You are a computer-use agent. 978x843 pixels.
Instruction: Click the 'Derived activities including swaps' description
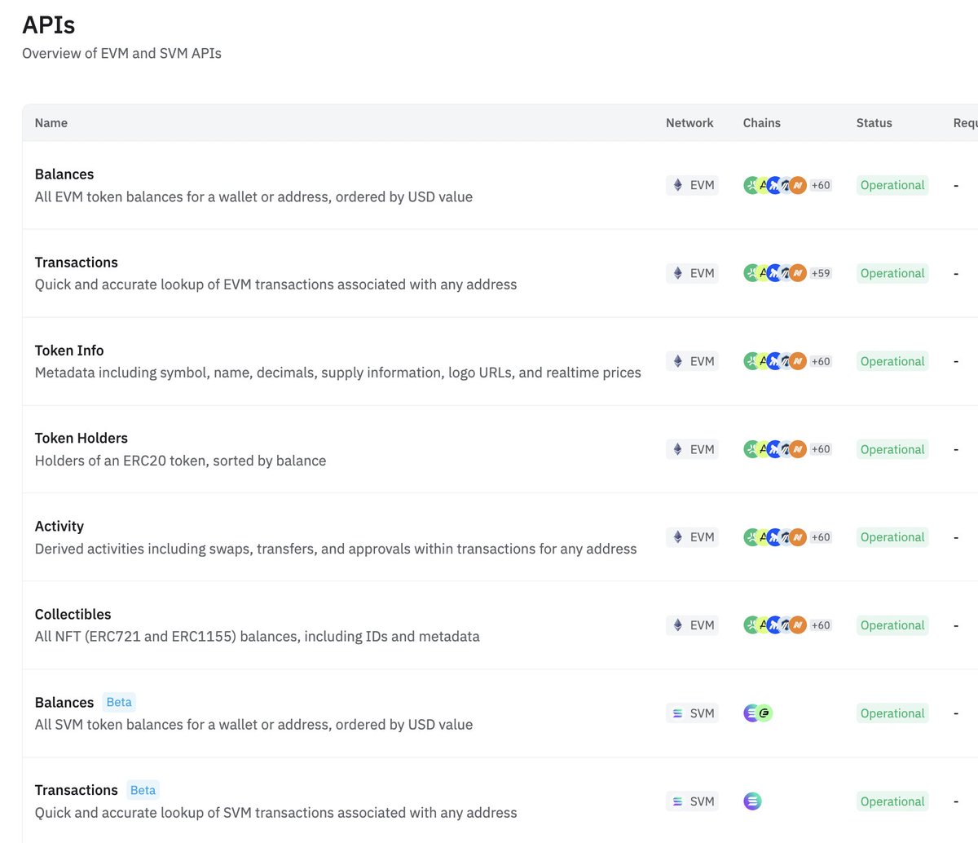click(x=336, y=549)
